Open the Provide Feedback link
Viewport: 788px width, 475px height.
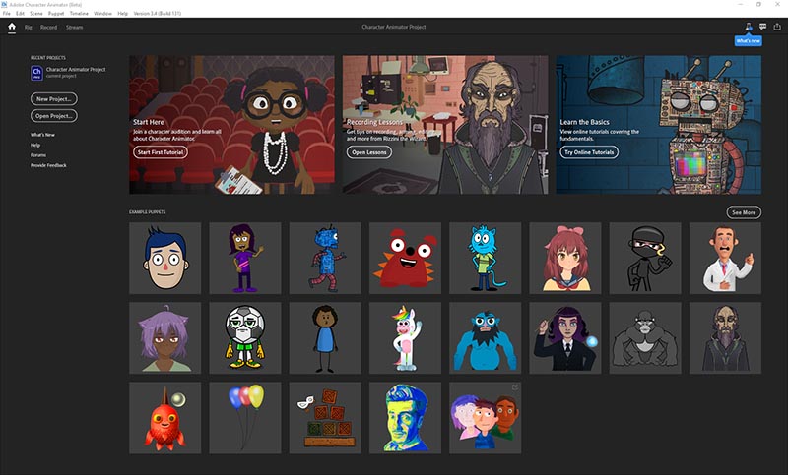(x=48, y=165)
